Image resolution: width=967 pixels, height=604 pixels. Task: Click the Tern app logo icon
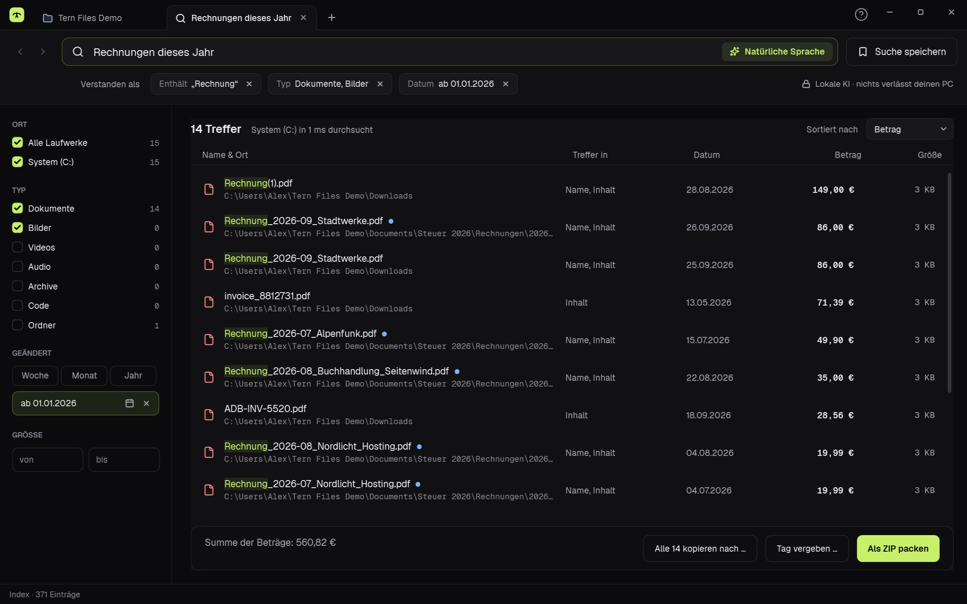click(x=17, y=16)
